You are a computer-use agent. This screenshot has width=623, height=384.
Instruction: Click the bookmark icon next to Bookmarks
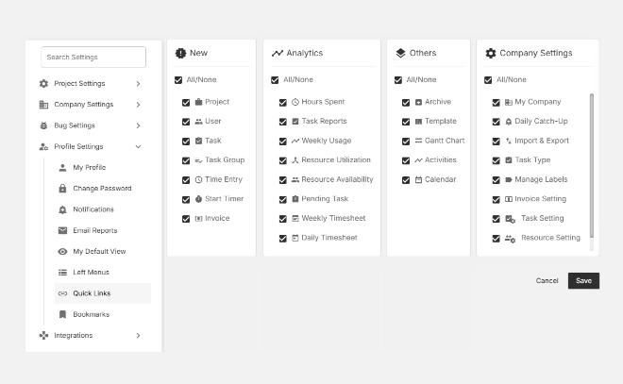(62, 314)
